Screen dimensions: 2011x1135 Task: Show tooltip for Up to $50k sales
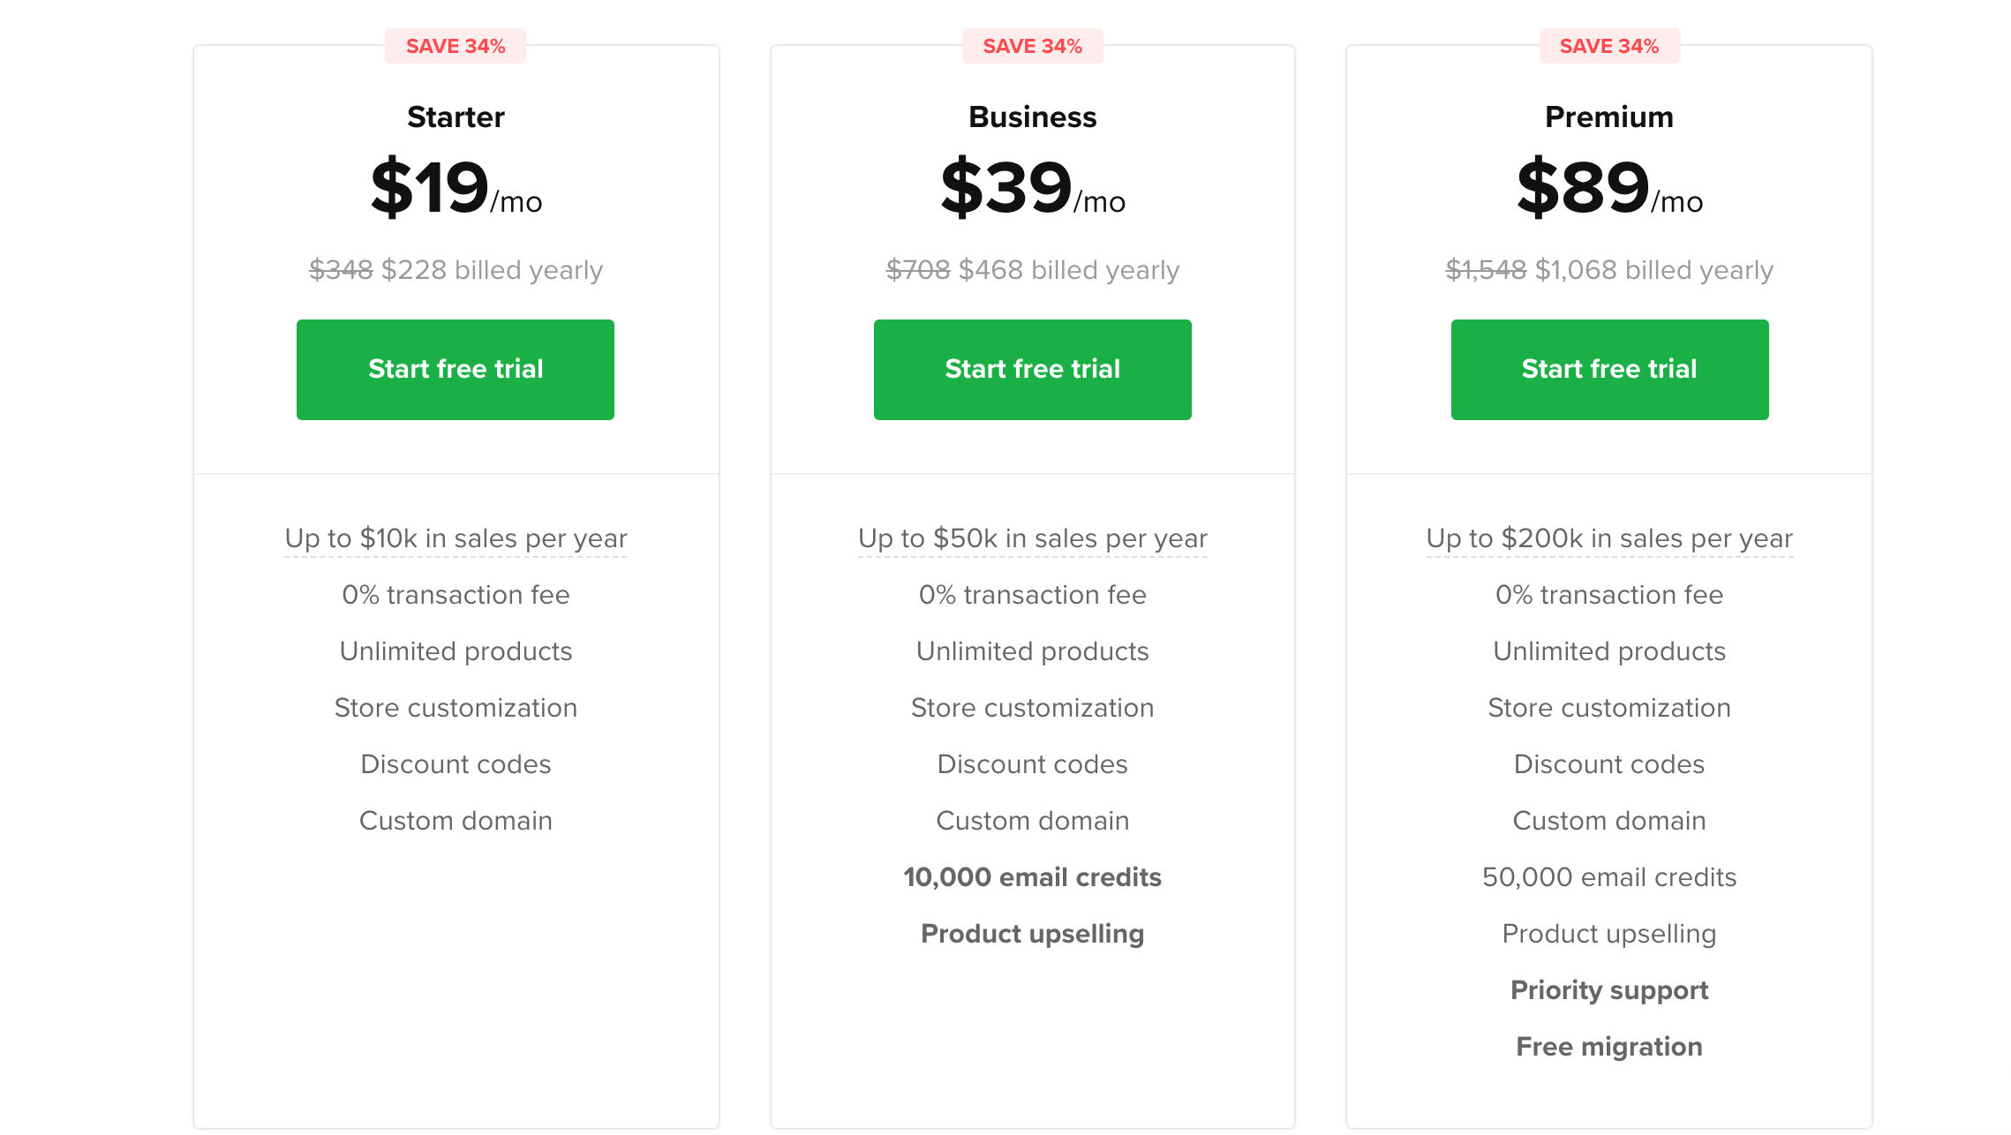tap(1033, 538)
